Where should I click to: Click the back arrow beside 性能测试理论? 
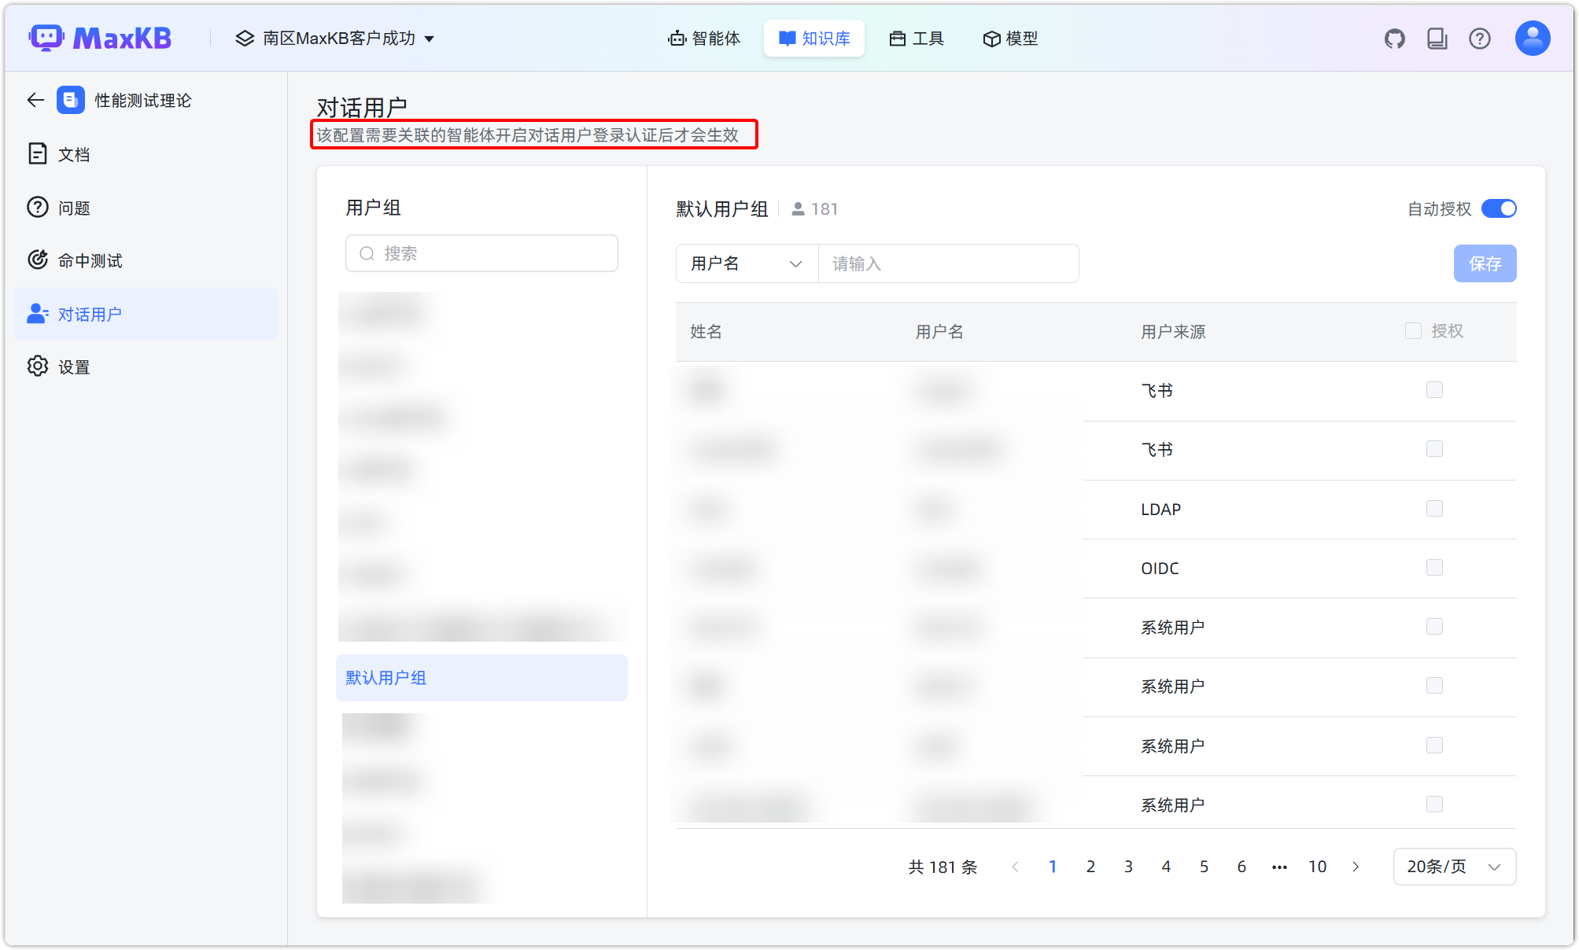[35, 100]
